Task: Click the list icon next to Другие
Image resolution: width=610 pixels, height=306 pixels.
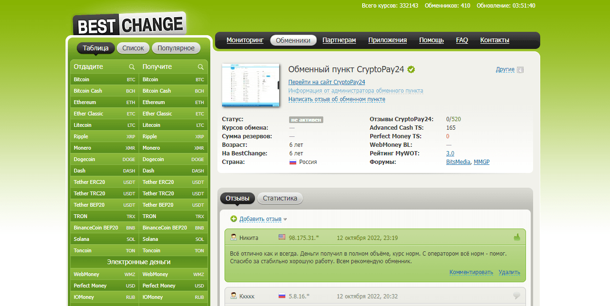Action: point(520,70)
